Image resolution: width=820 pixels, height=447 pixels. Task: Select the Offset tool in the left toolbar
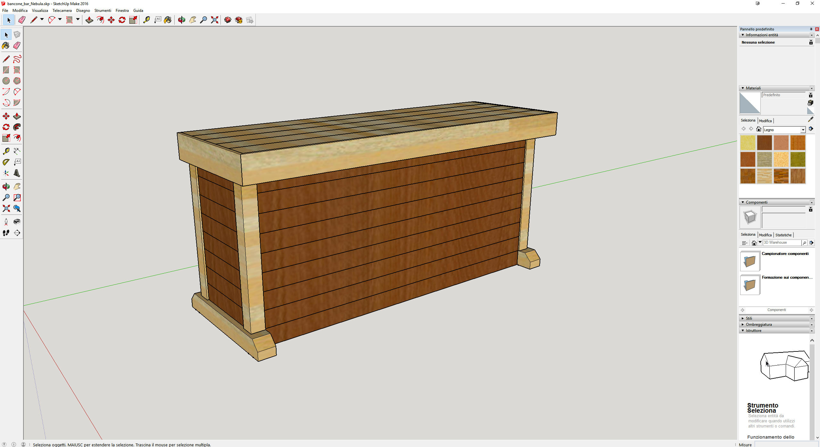[17, 138]
